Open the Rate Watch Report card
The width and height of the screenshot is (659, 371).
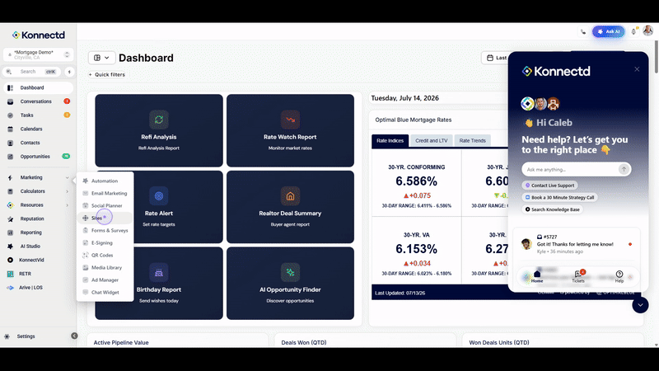(290, 130)
